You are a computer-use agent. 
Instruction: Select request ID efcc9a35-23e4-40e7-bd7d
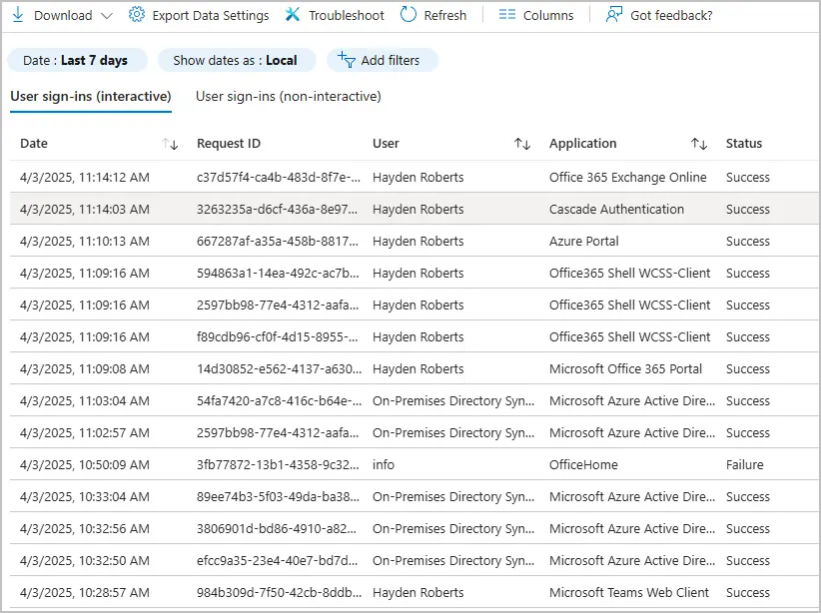[278, 561]
